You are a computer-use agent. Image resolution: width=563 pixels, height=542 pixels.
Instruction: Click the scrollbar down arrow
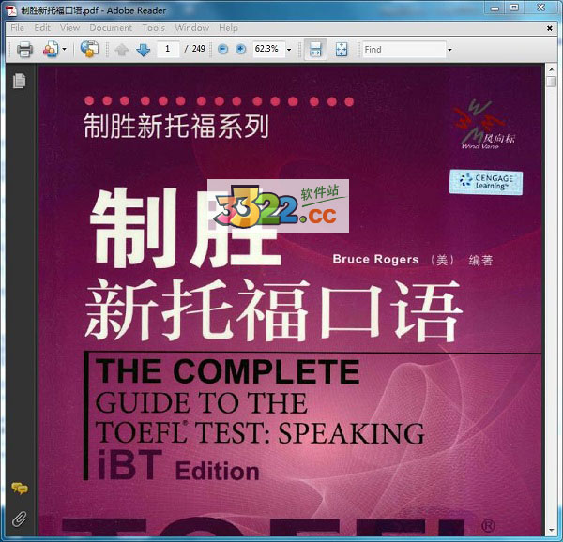tap(551, 530)
